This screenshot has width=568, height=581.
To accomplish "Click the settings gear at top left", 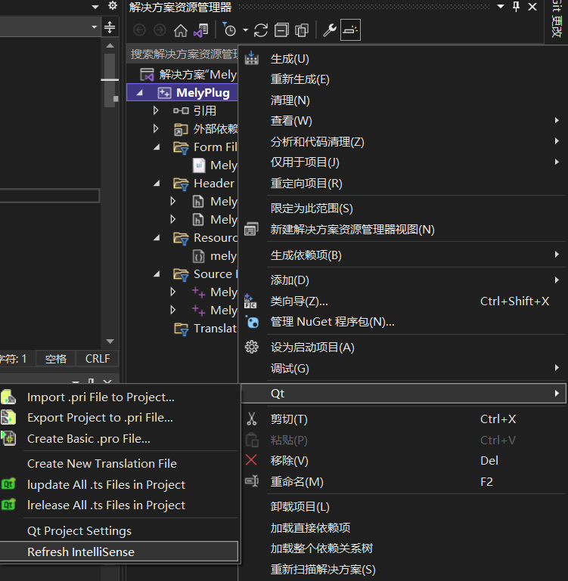I will [113, 5].
